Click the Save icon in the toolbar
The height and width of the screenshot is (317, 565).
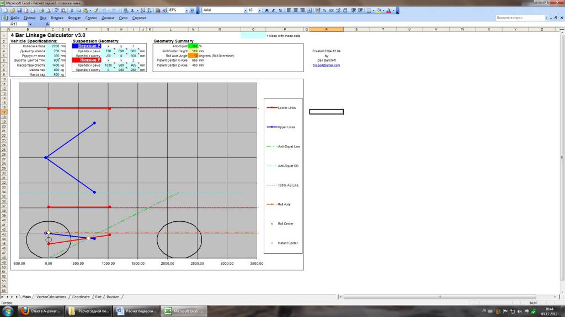click(19, 10)
